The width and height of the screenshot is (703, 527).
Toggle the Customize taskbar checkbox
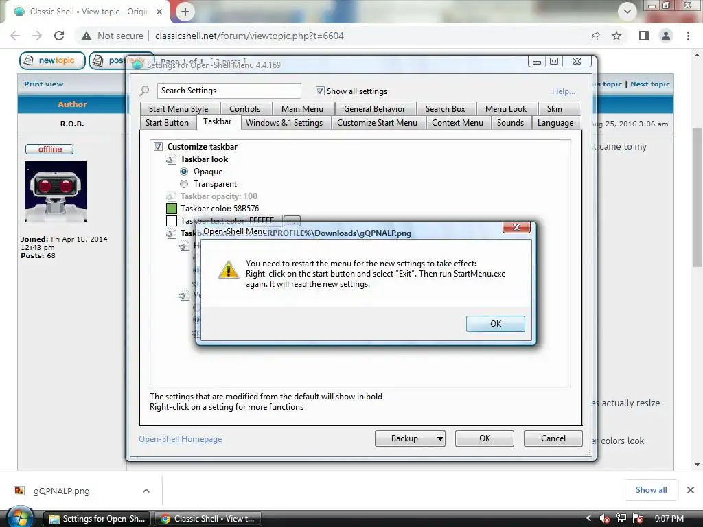click(x=159, y=147)
